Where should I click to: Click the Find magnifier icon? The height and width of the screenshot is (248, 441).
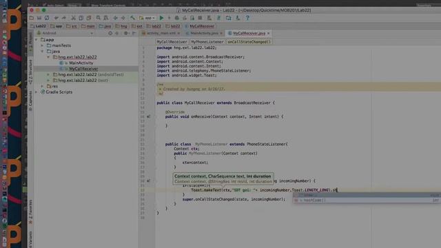[98, 18]
